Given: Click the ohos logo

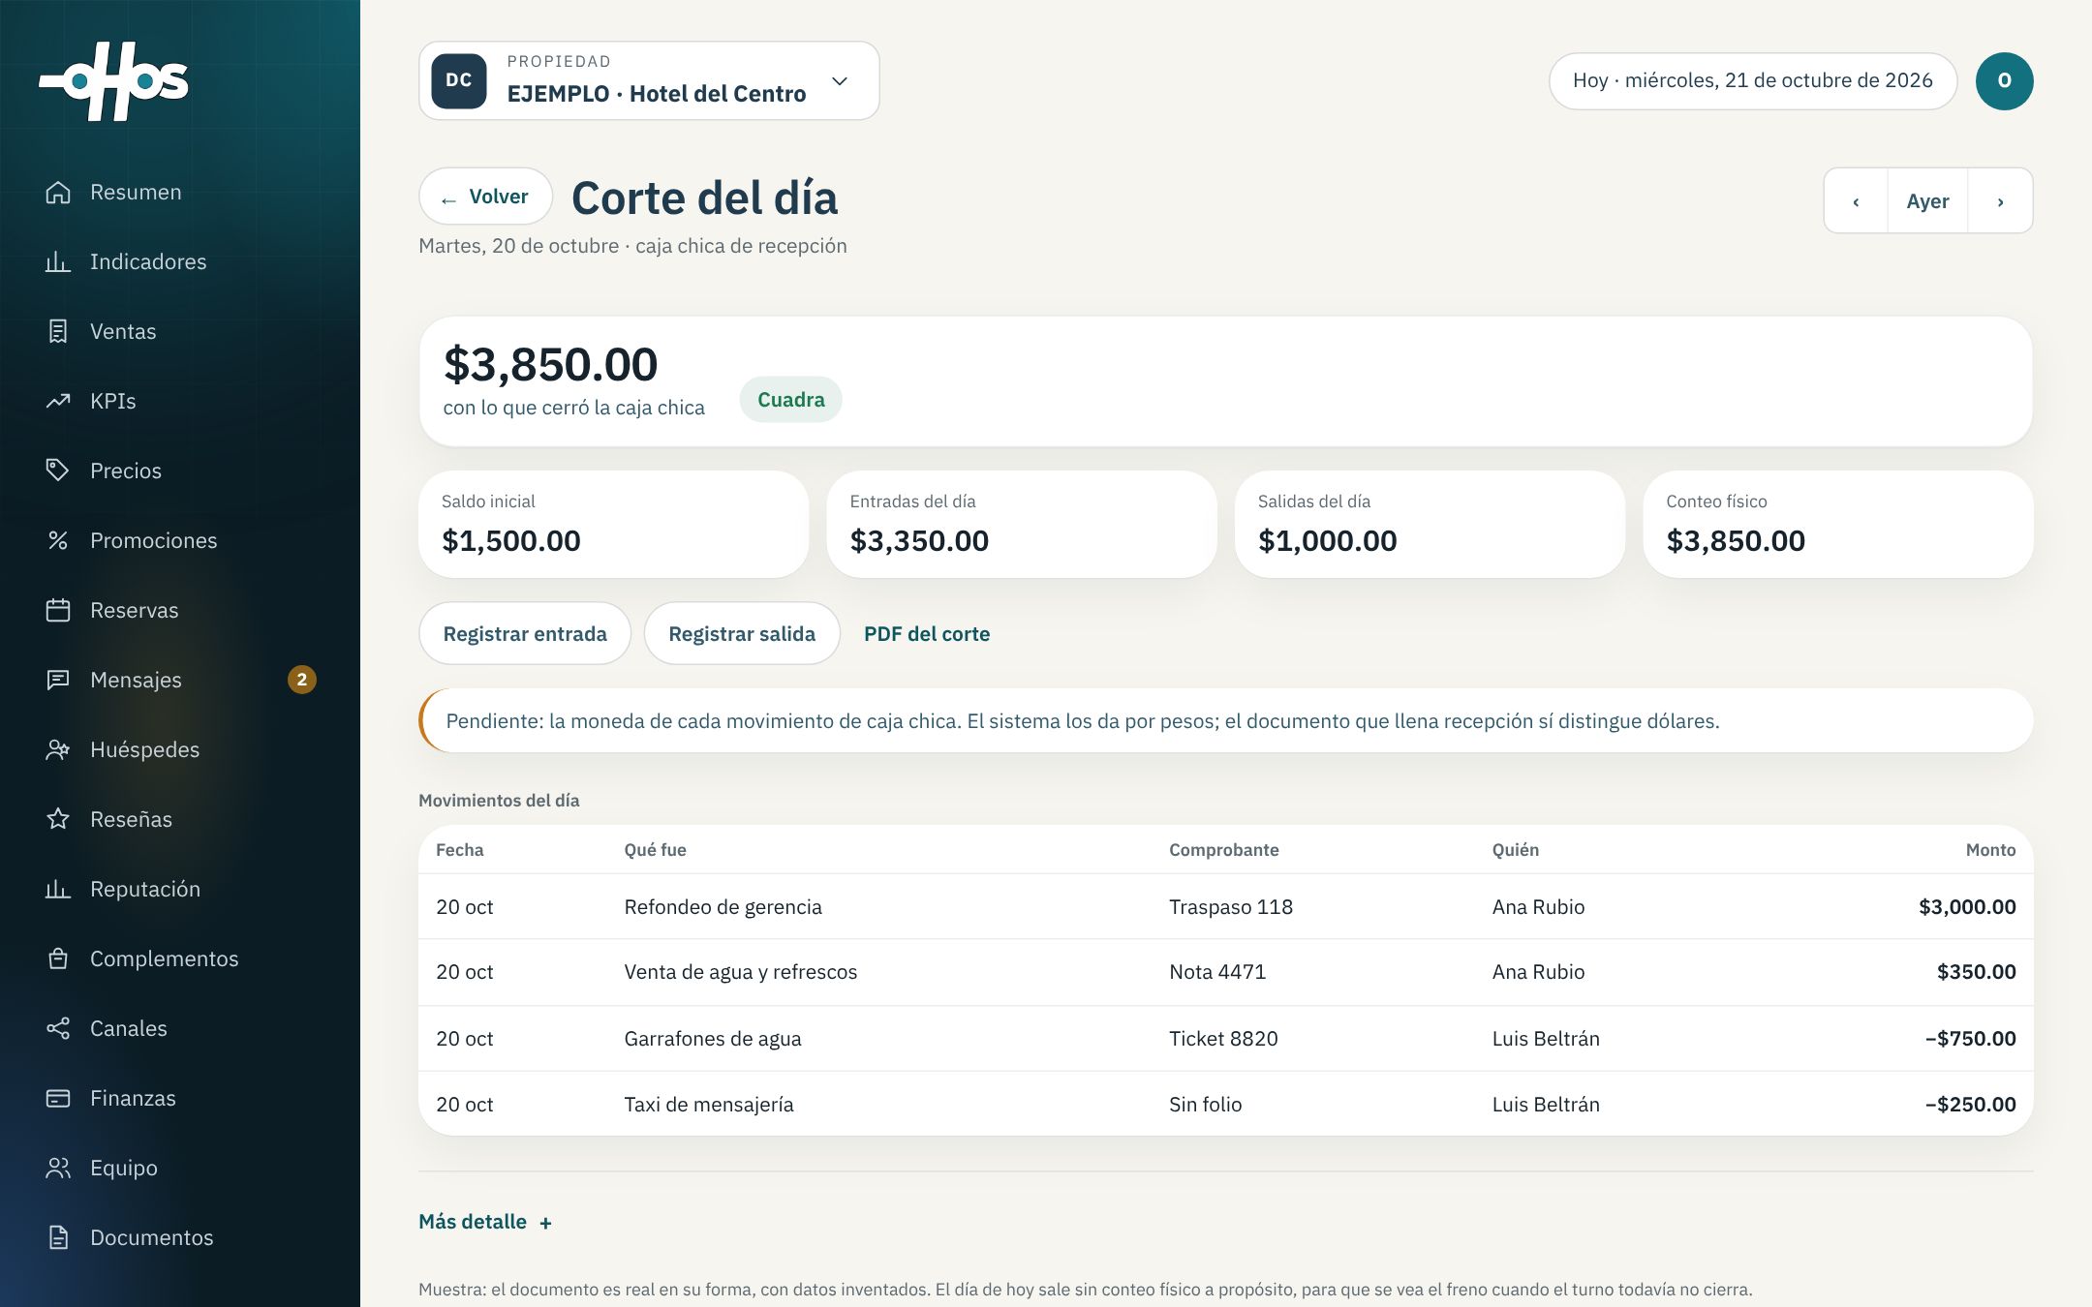Looking at the screenshot, I should tap(114, 81).
